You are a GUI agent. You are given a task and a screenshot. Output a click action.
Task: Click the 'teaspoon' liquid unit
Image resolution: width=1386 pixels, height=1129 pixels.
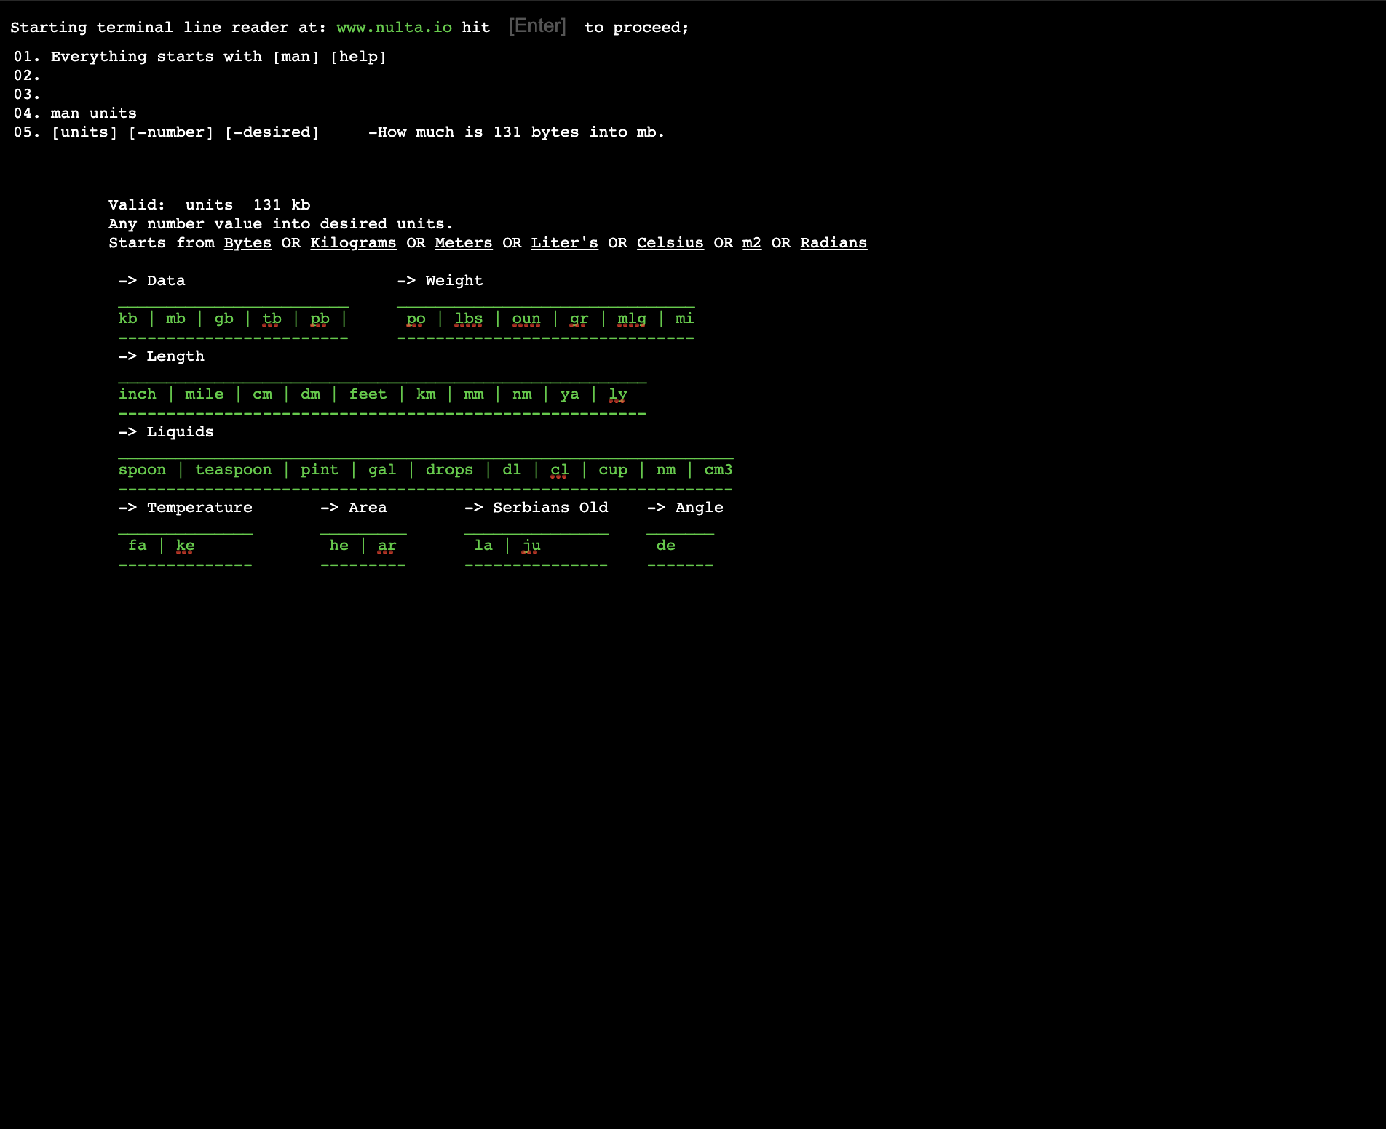pos(234,470)
